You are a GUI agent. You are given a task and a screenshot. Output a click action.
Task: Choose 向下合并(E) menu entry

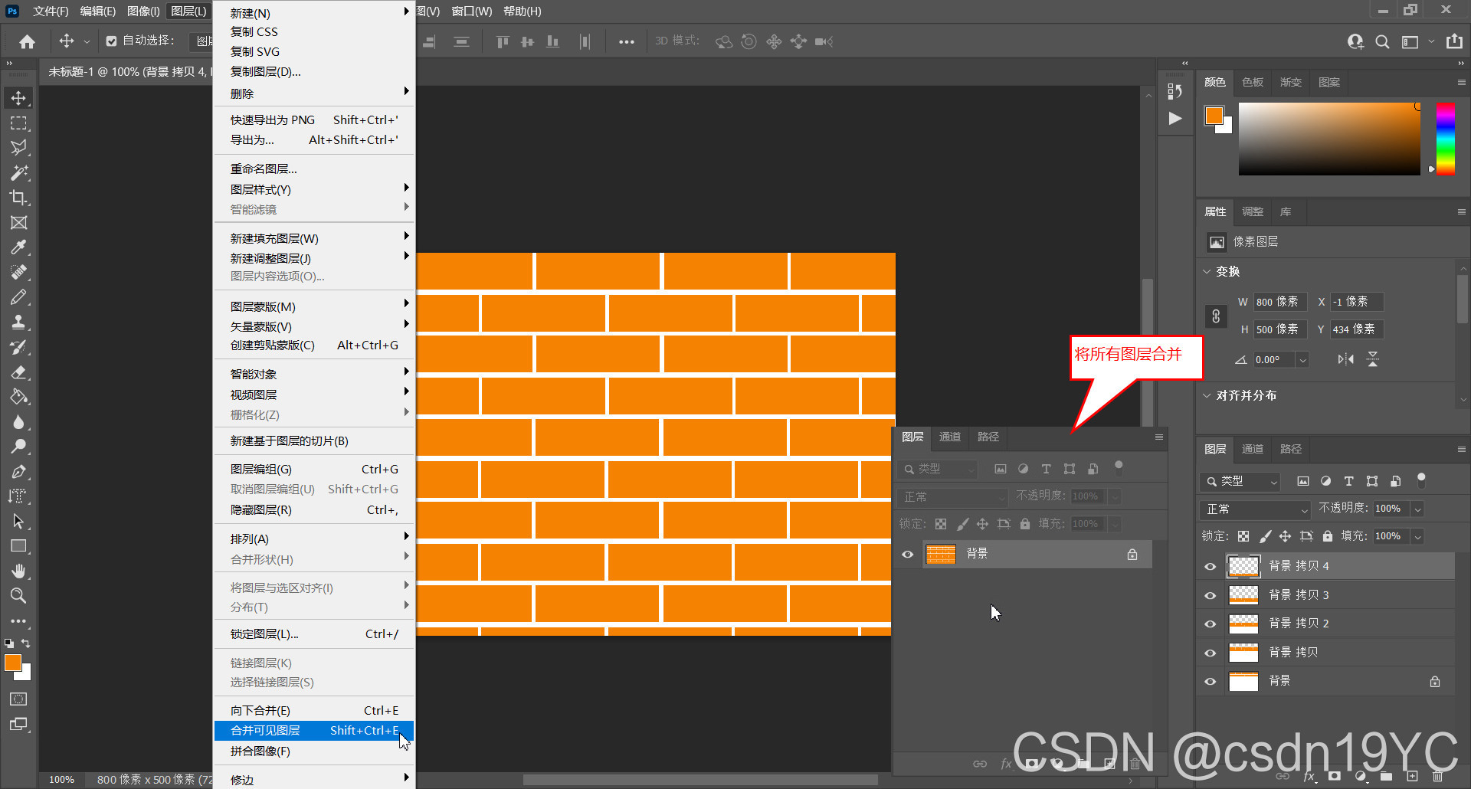[314, 710]
